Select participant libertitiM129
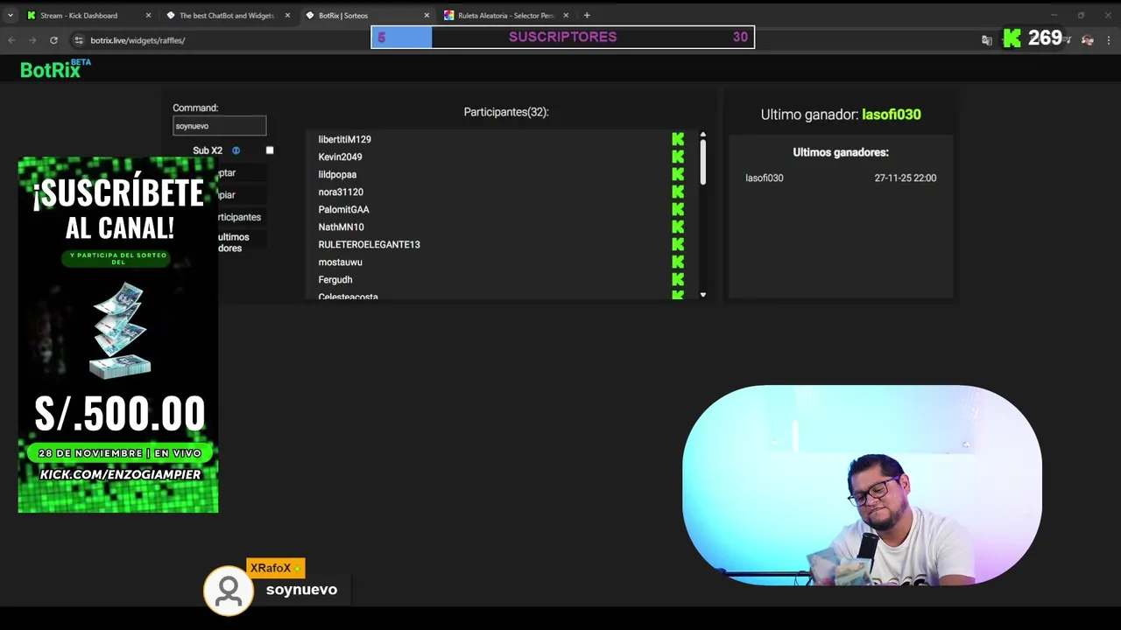 (344, 139)
